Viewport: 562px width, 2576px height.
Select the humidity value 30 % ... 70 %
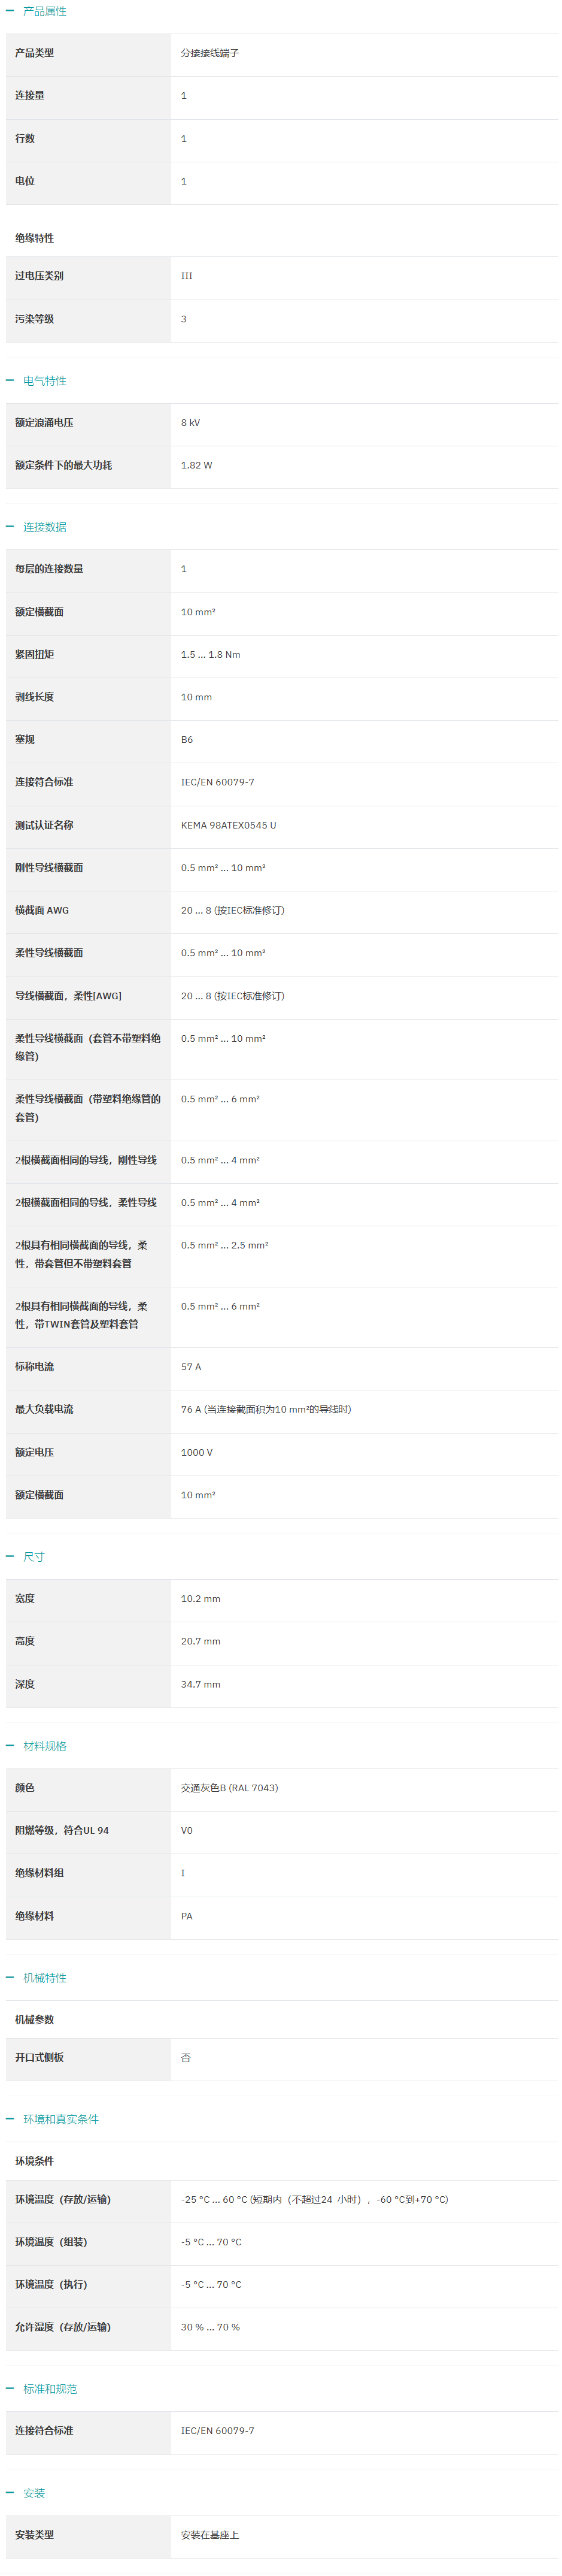click(211, 2327)
